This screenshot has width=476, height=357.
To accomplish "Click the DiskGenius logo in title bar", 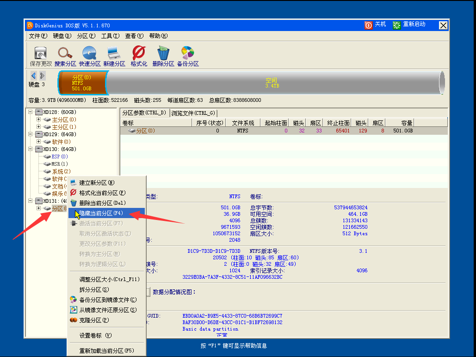I will pyautogui.click(x=30, y=25).
